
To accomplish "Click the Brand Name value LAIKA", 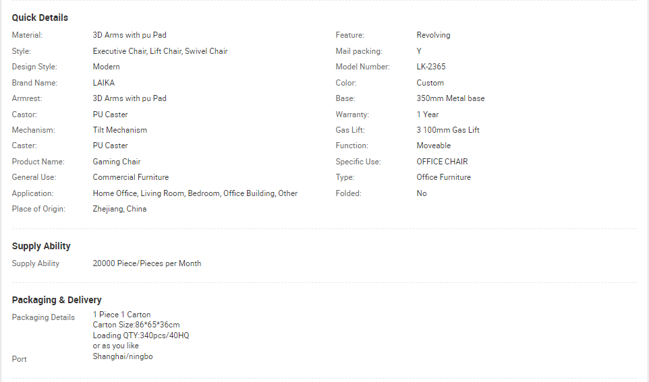I will (103, 83).
